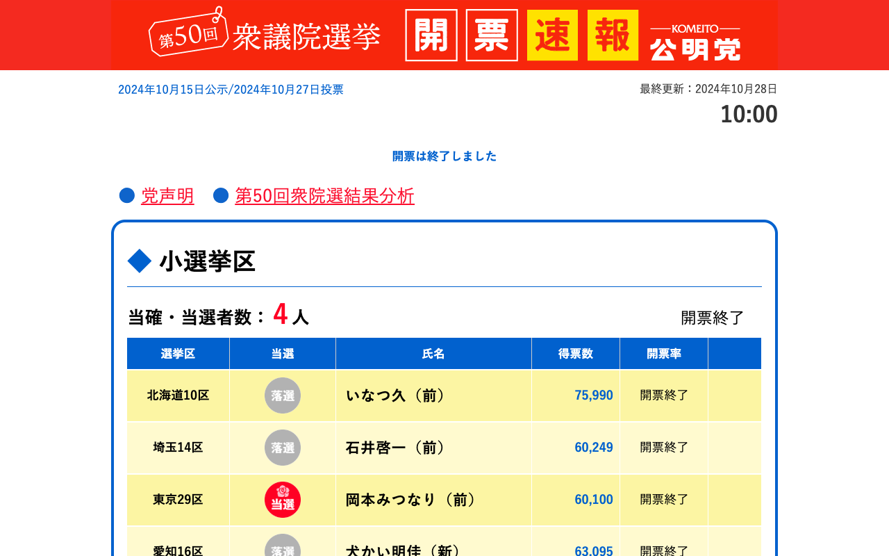Click candidate name いなつ久（前）
The width and height of the screenshot is (889, 556).
(x=396, y=395)
